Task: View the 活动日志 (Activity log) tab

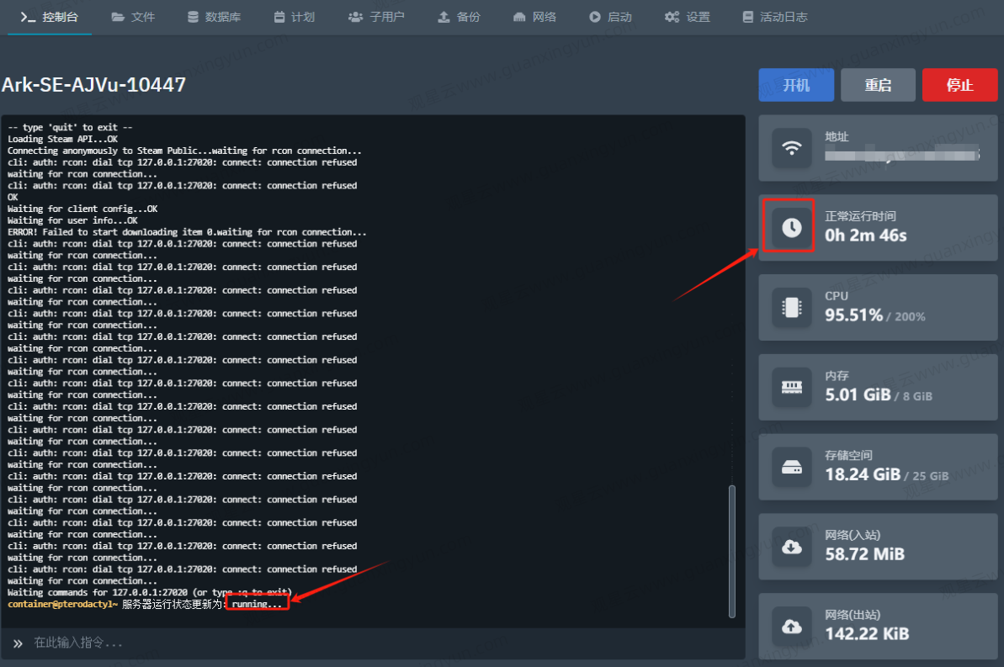Action: click(774, 17)
